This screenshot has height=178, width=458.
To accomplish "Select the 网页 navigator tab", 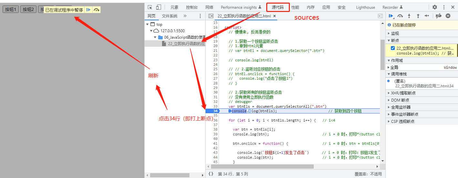I will pos(151,16).
